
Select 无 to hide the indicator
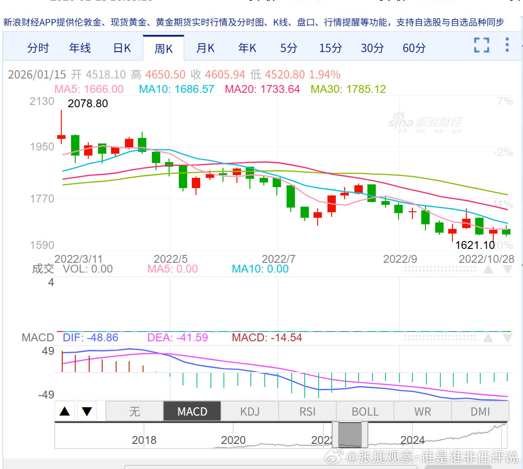[134, 411]
